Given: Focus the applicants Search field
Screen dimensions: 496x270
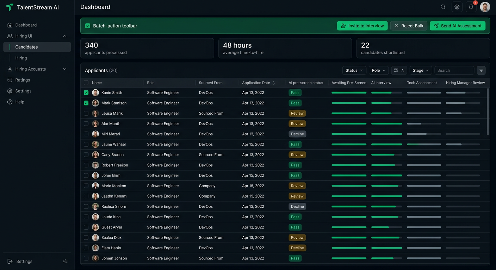Looking at the screenshot, I should [x=454, y=70].
